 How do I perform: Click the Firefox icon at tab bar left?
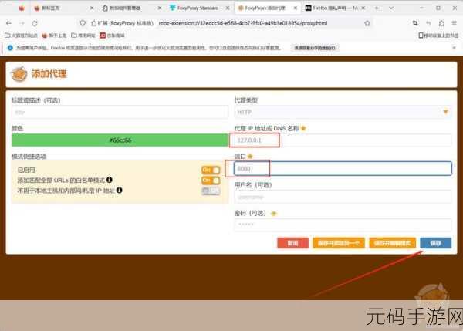coord(22,8)
